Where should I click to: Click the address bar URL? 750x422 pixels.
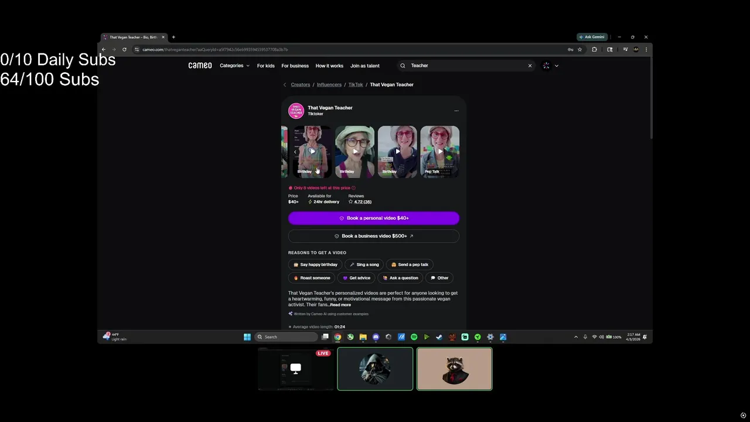point(215,50)
